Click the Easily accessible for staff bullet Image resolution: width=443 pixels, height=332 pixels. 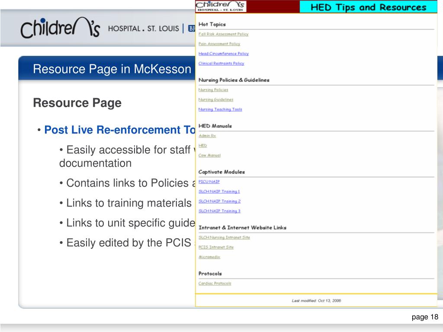click(x=128, y=156)
